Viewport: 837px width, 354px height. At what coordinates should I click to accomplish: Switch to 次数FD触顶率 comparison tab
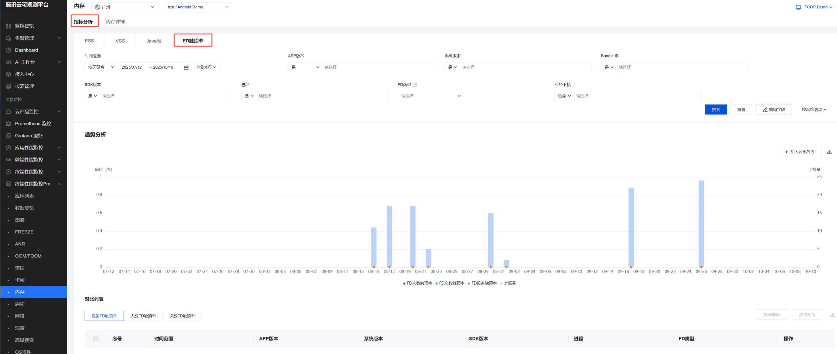pyautogui.click(x=182, y=316)
